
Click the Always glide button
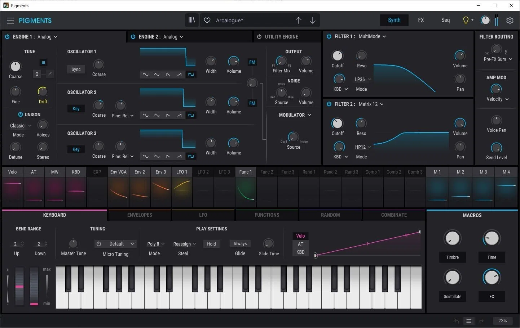240,244
